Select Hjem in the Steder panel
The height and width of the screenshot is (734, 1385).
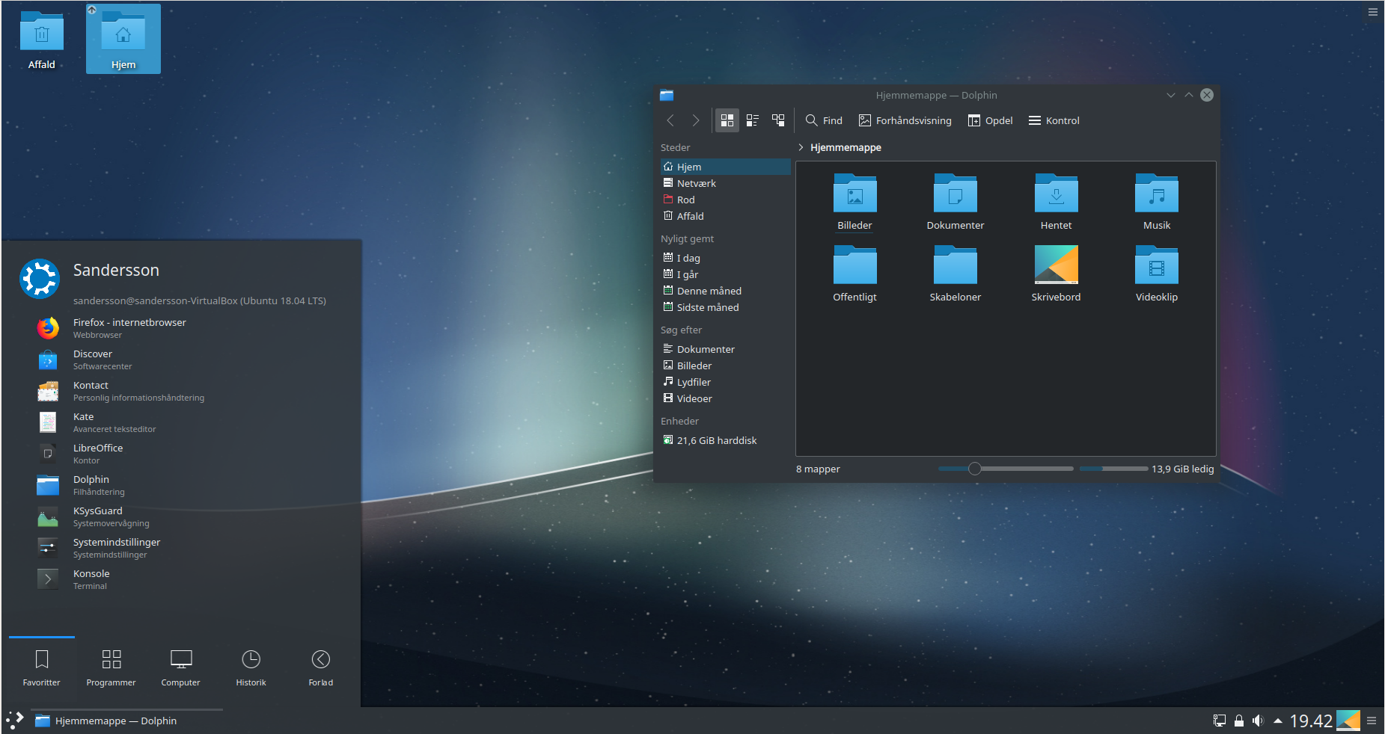[x=724, y=167]
